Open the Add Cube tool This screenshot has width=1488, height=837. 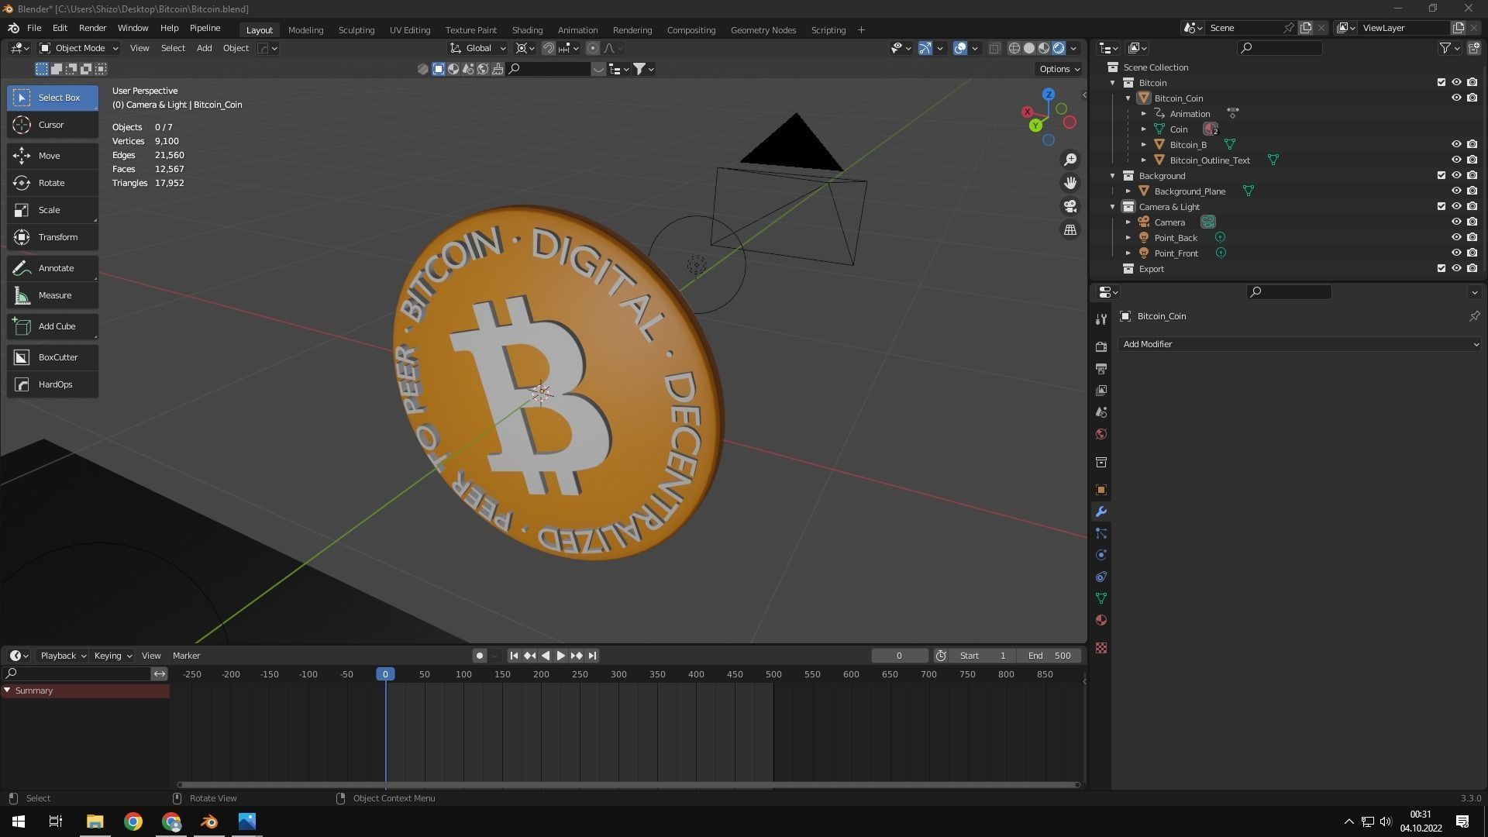coord(52,326)
